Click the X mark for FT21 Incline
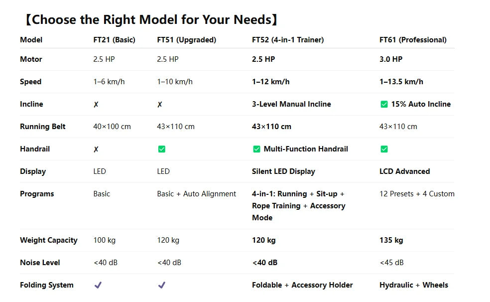This screenshot has width=490, height=302. [x=96, y=105]
